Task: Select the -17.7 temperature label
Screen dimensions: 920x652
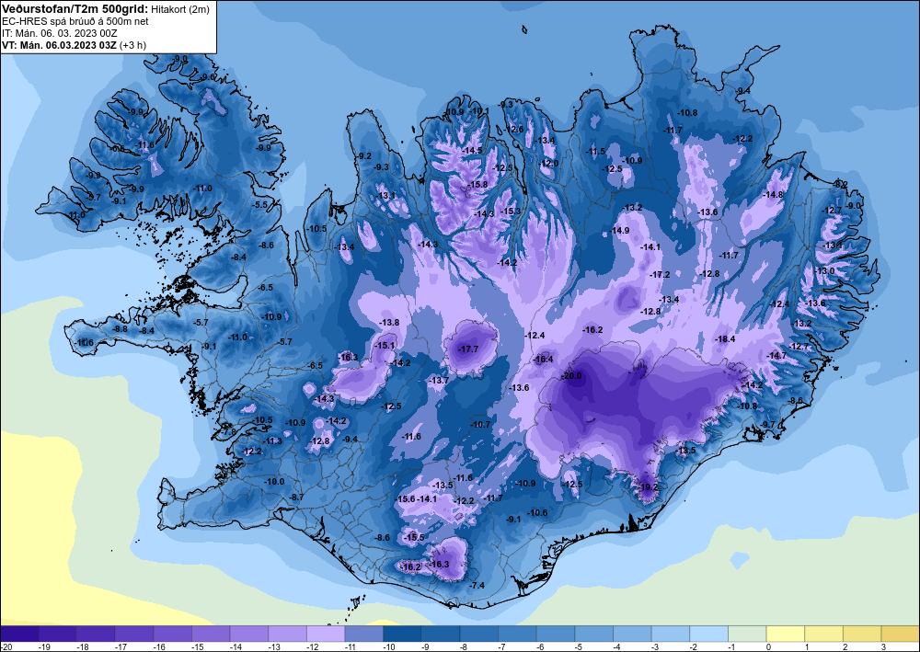Action: click(468, 349)
